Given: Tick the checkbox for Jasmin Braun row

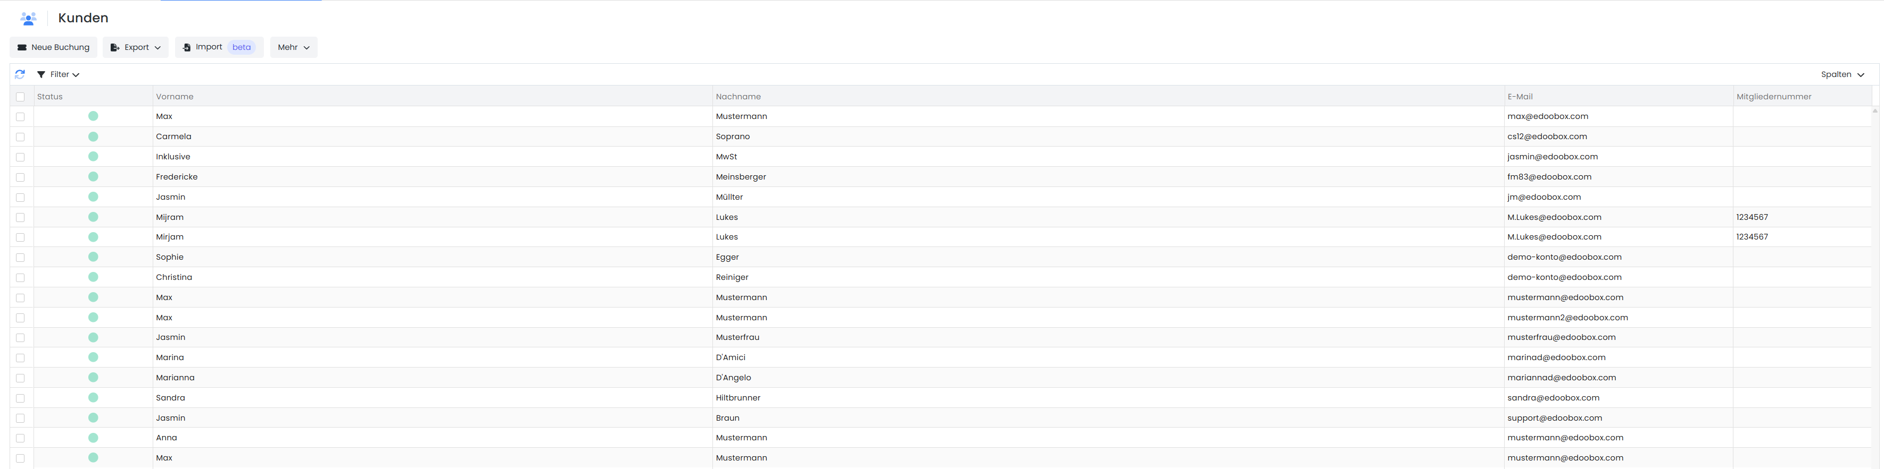Looking at the screenshot, I should coord(20,419).
